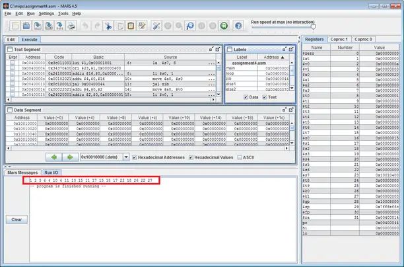Iconify the Data Segment panel
The width and height of the screenshot is (404, 267).
(x=285, y=110)
